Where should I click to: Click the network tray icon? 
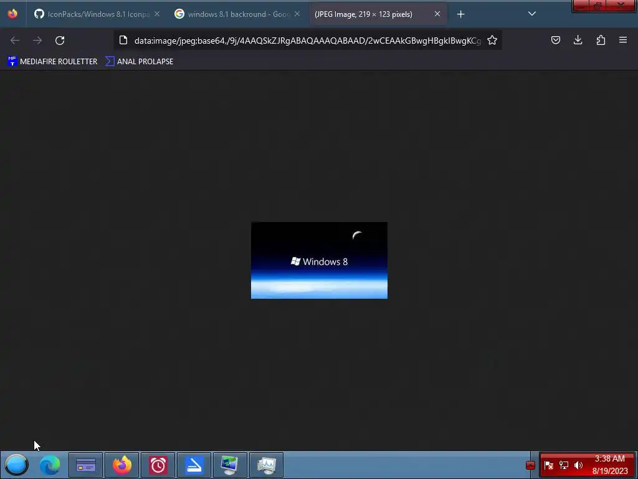[563, 465]
